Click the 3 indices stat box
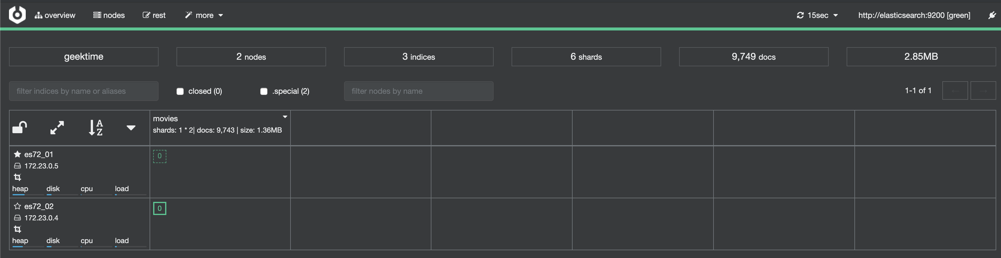Viewport: 1001px width, 258px height. [419, 57]
